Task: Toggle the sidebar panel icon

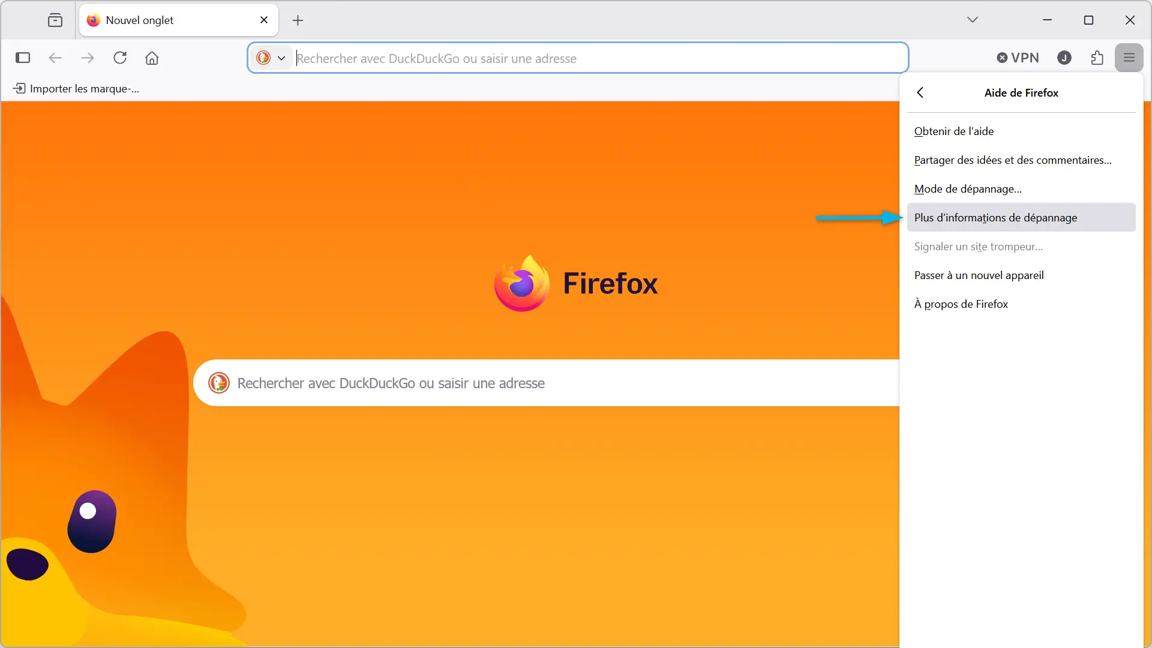Action: (23, 58)
